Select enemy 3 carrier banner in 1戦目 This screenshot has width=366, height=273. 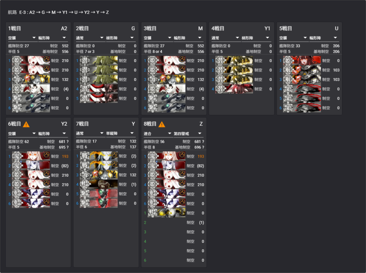point(31,80)
